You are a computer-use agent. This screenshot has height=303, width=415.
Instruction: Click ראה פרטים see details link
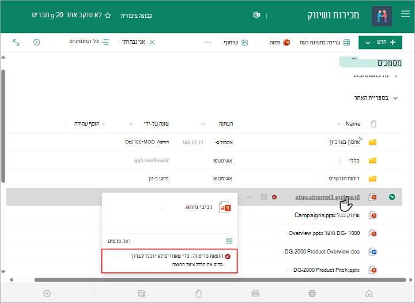pos(119,241)
